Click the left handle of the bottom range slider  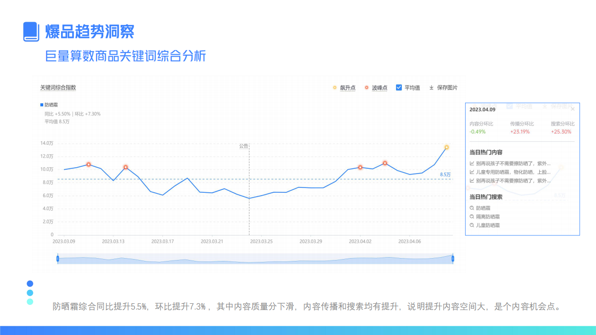tap(58, 259)
